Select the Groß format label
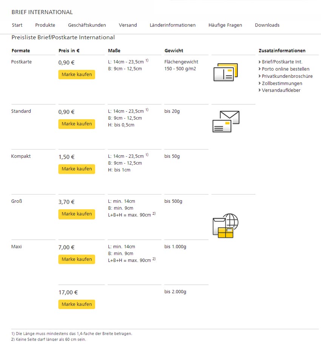Screen dimensions: 321x344 [x=17, y=201]
